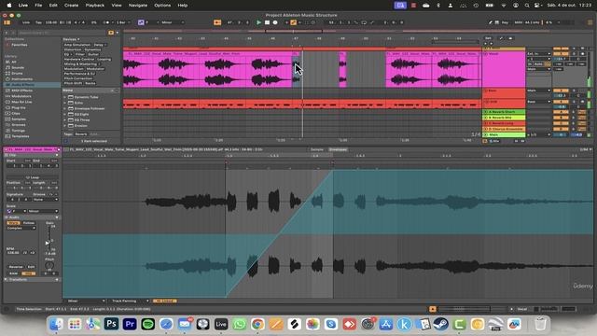The height and width of the screenshot is (336, 597).
Task: Expand Echo device folder
Action: [65, 103]
